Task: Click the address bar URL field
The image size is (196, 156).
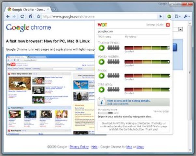Action: pos(99,16)
